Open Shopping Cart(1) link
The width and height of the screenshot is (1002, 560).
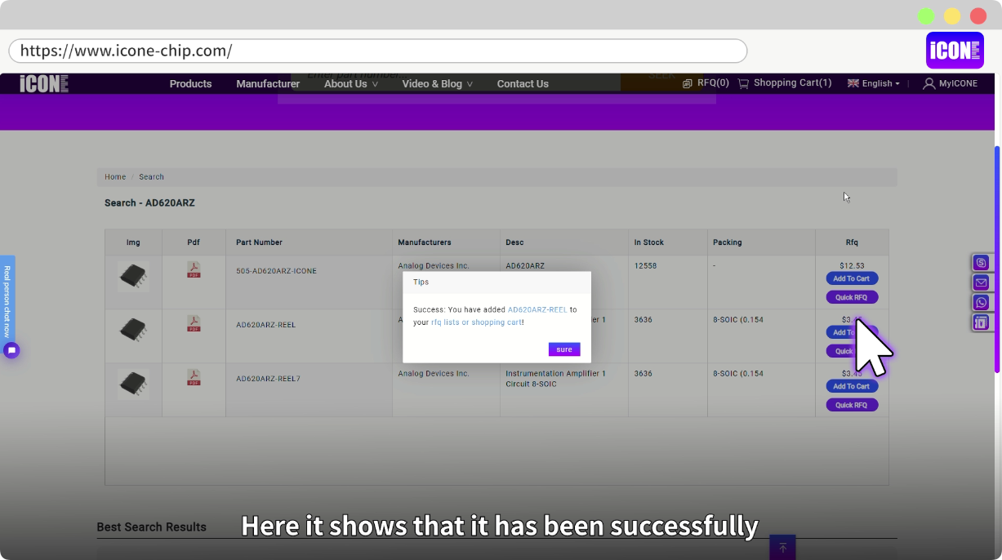point(793,82)
